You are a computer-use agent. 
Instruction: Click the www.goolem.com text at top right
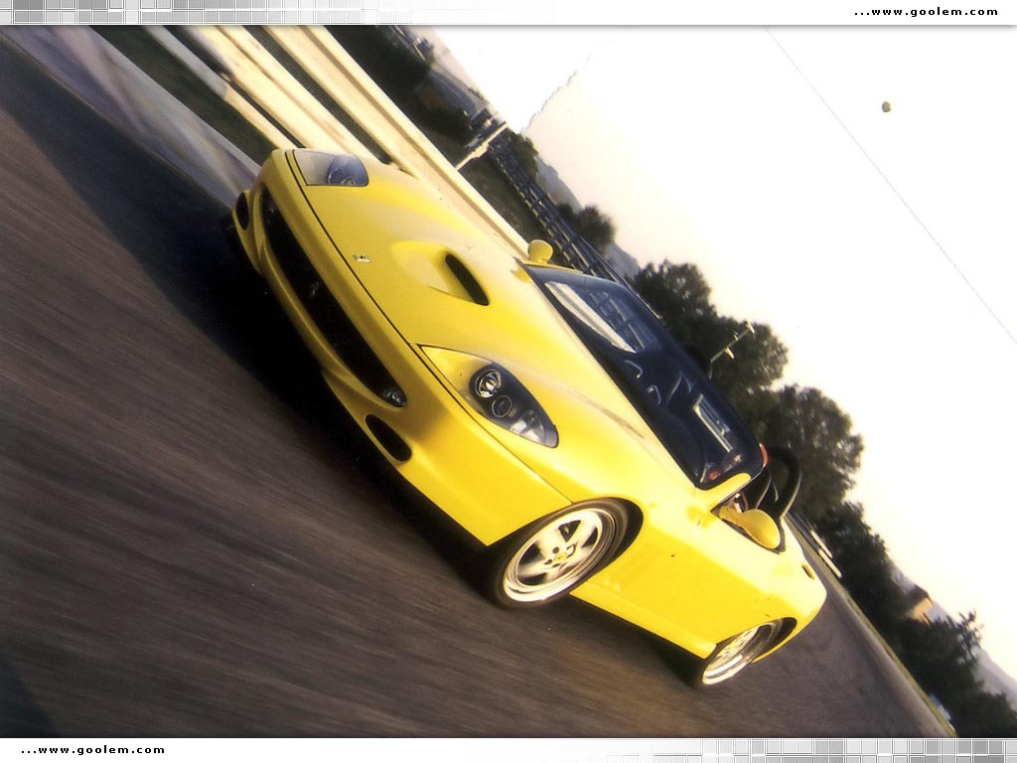coord(927,12)
